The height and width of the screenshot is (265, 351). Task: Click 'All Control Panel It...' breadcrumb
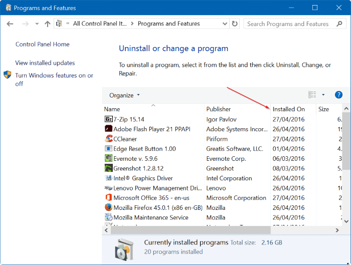click(x=100, y=24)
